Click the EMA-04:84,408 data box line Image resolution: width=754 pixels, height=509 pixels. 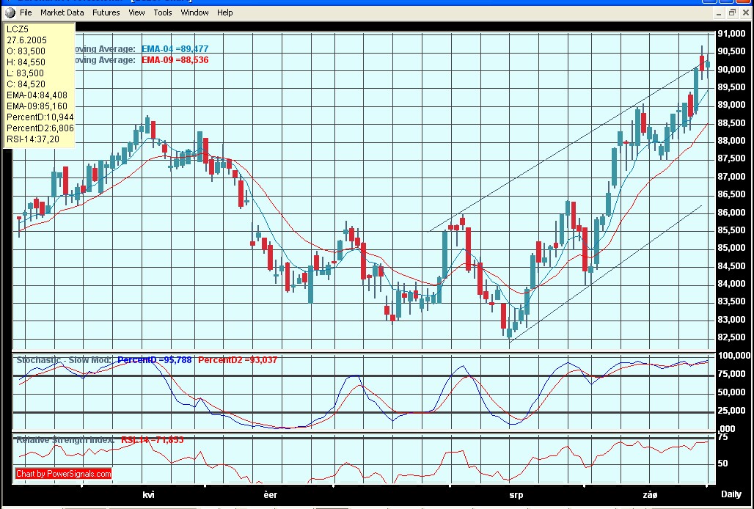(37, 95)
